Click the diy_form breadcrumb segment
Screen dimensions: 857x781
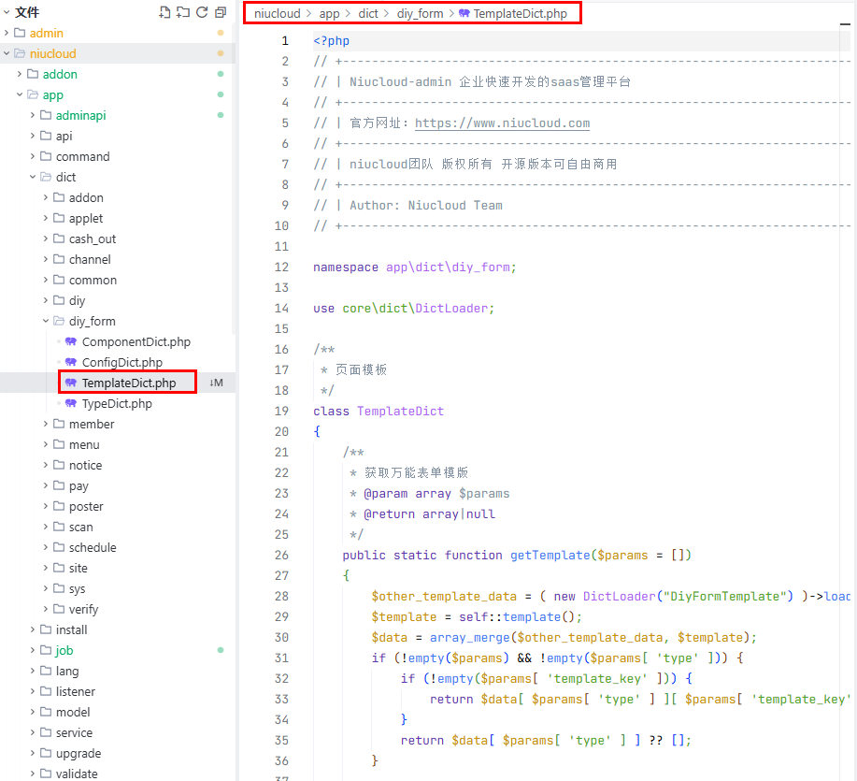pyautogui.click(x=421, y=13)
